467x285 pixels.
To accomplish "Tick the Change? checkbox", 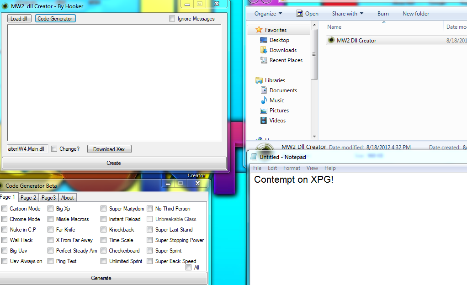I will [x=54, y=148].
